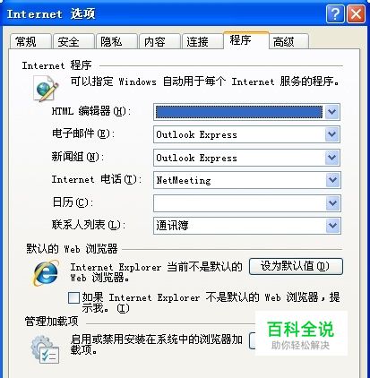The image size is (370, 378).
Task: Expand the HTML 编辑器 dropdown arrow
Action: point(331,112)
